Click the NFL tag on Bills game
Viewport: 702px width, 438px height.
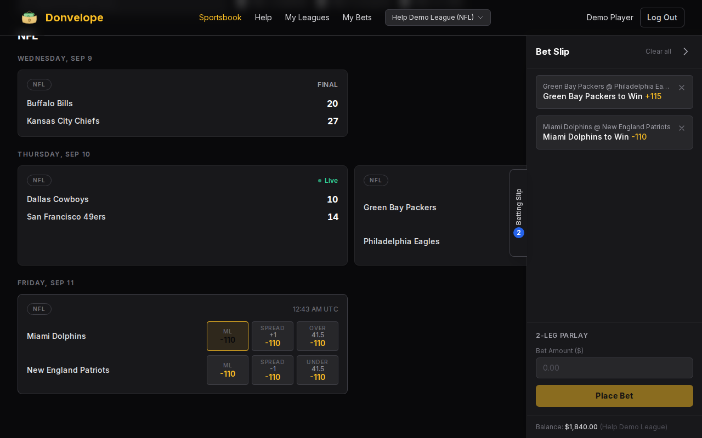point(39,84)
